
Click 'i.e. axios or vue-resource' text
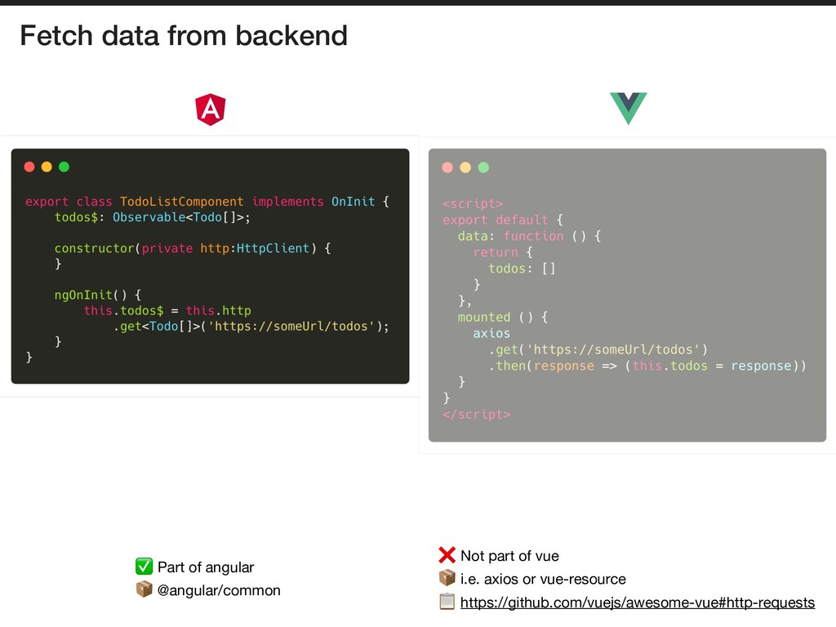click(x=543, y=579)
